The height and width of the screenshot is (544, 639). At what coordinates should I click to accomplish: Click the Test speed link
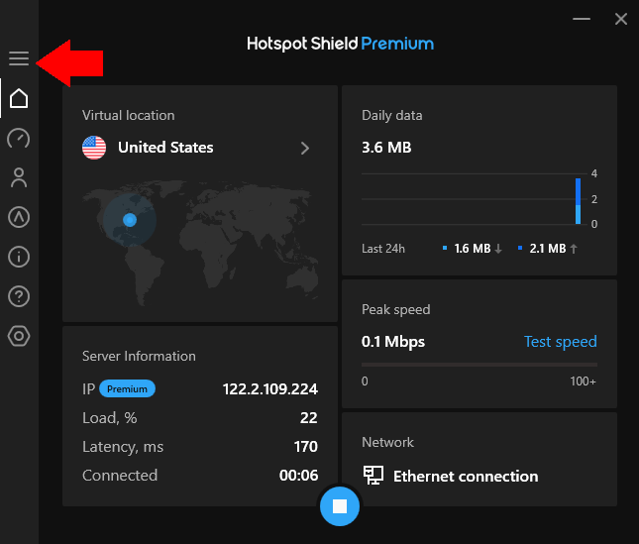(x=561, y=342)
